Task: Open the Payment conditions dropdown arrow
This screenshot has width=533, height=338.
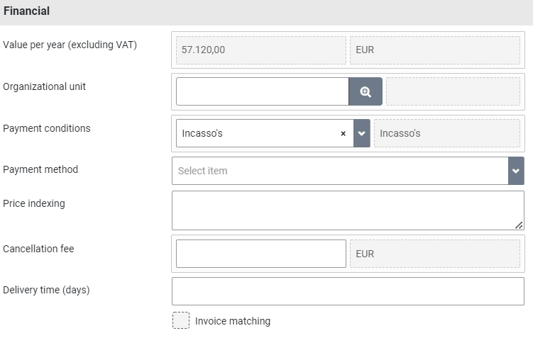Action: (362, 133)
